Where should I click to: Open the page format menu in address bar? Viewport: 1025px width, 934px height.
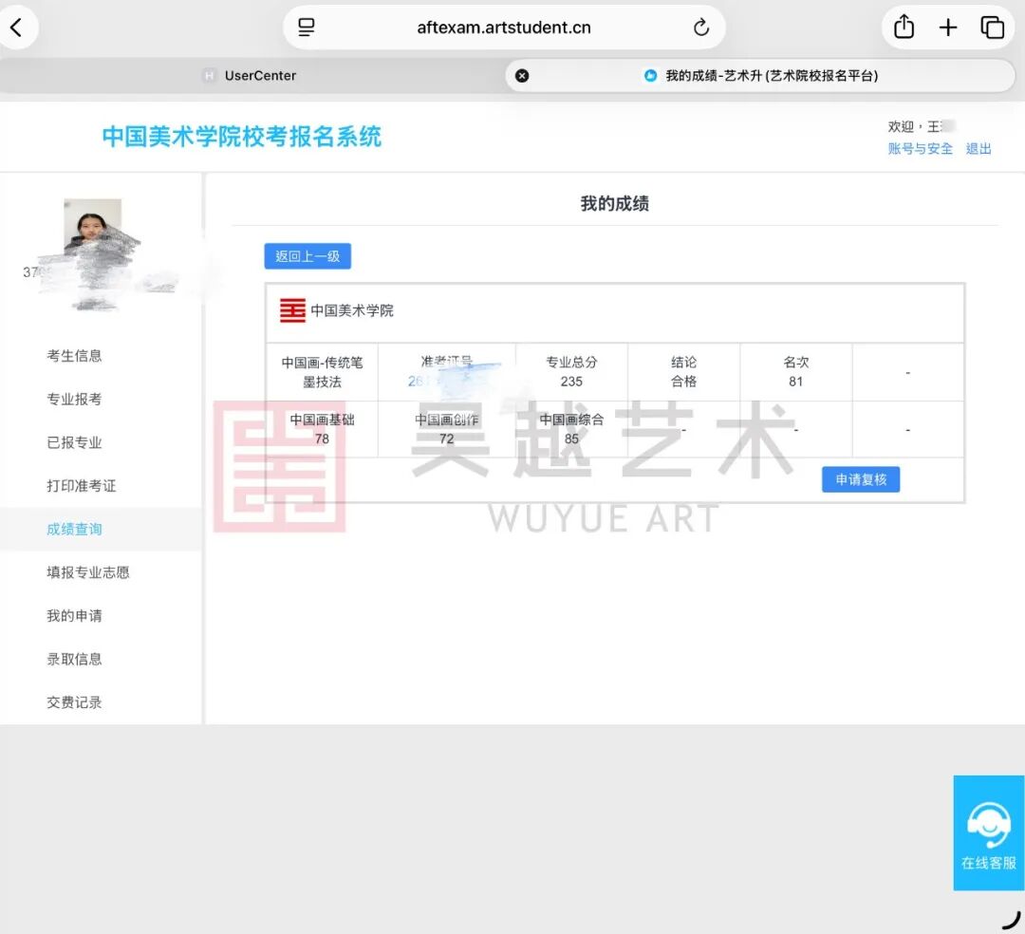tap(305, 28)
